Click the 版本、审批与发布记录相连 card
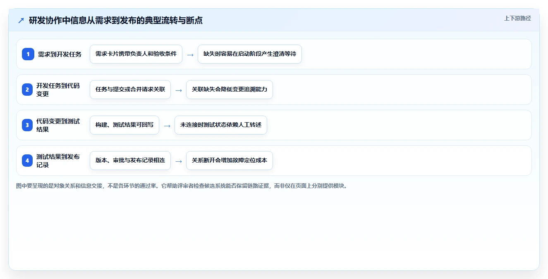 tap(130, 161)
